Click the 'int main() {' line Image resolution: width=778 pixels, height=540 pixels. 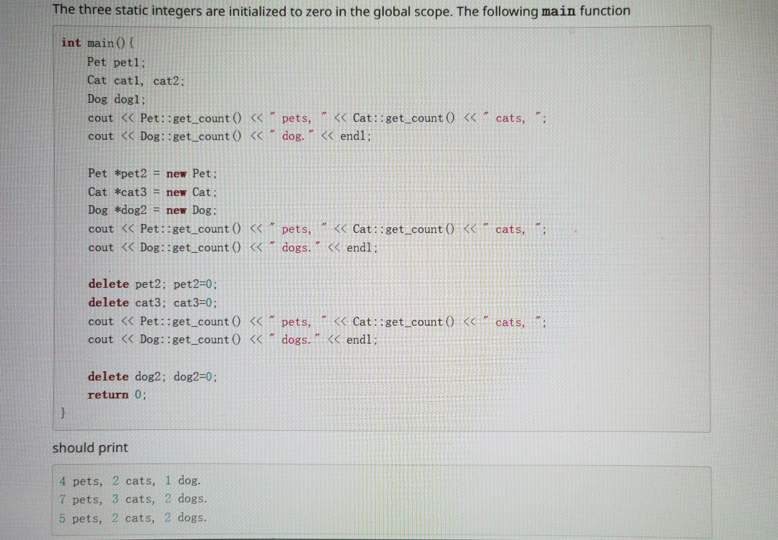[x=98, y=43]
